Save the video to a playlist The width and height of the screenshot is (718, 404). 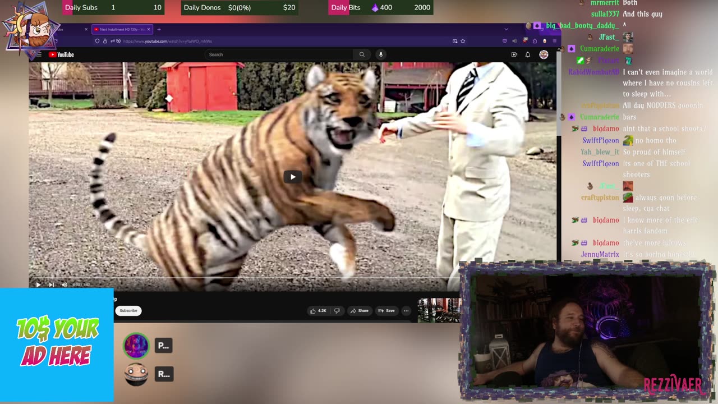coord(386,310)
